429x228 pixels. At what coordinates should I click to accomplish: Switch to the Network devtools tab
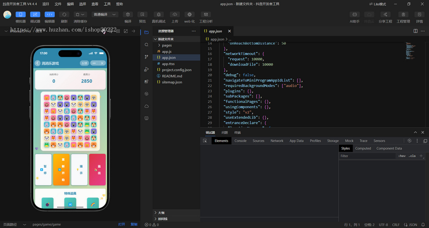coord(277,141)
